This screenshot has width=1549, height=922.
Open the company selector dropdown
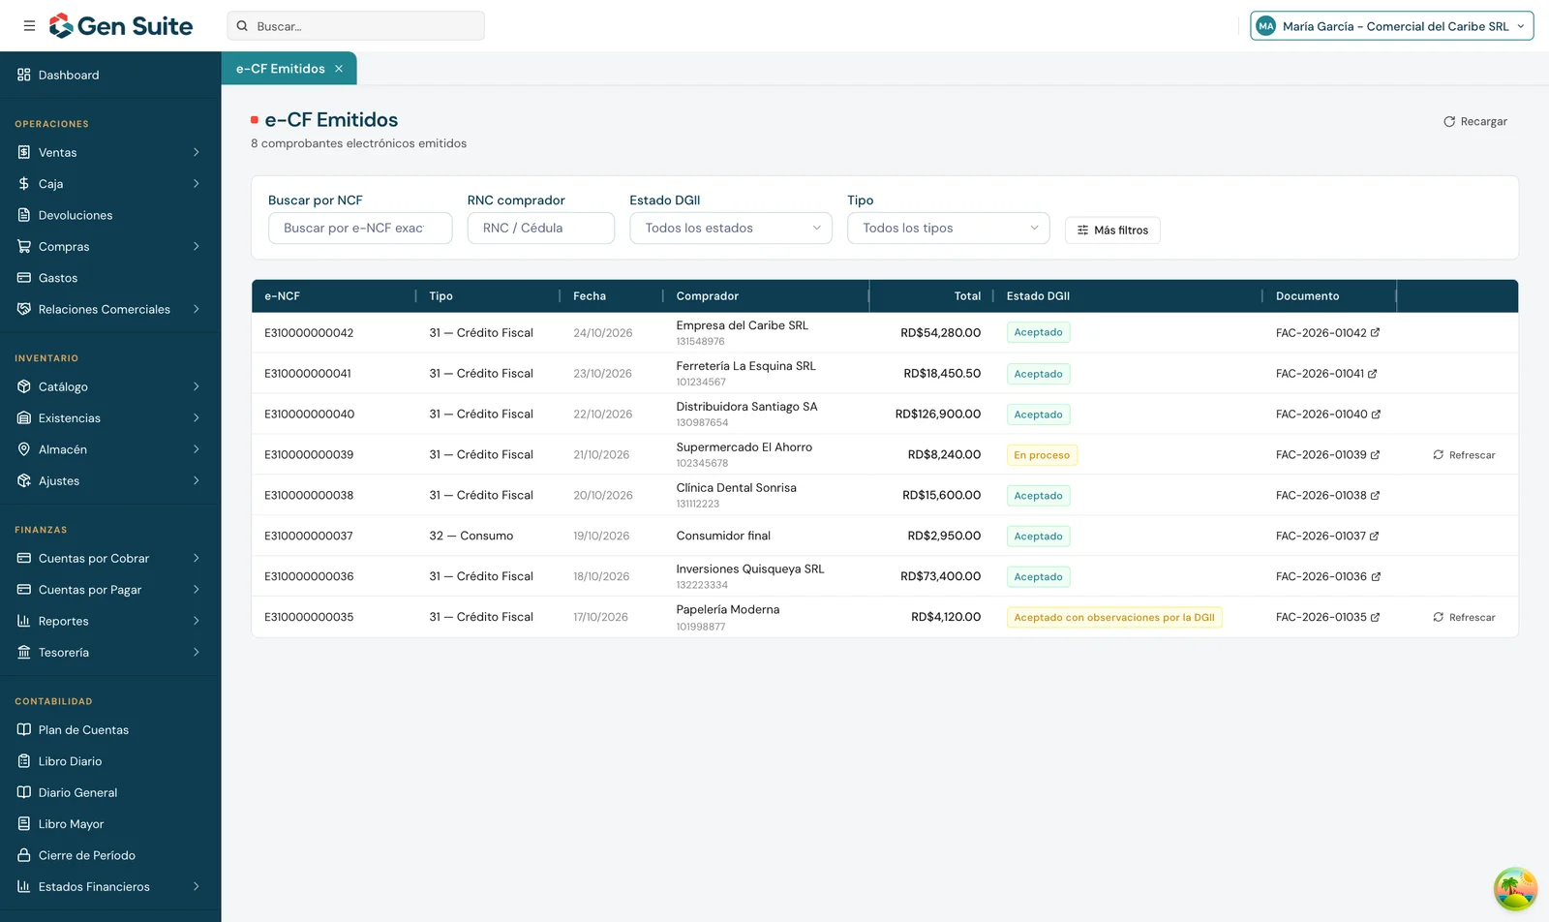[1392, 26]
